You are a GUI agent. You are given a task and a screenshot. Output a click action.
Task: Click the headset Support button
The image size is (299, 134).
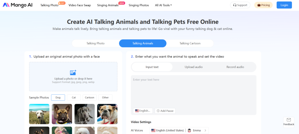tap(240, 5)
